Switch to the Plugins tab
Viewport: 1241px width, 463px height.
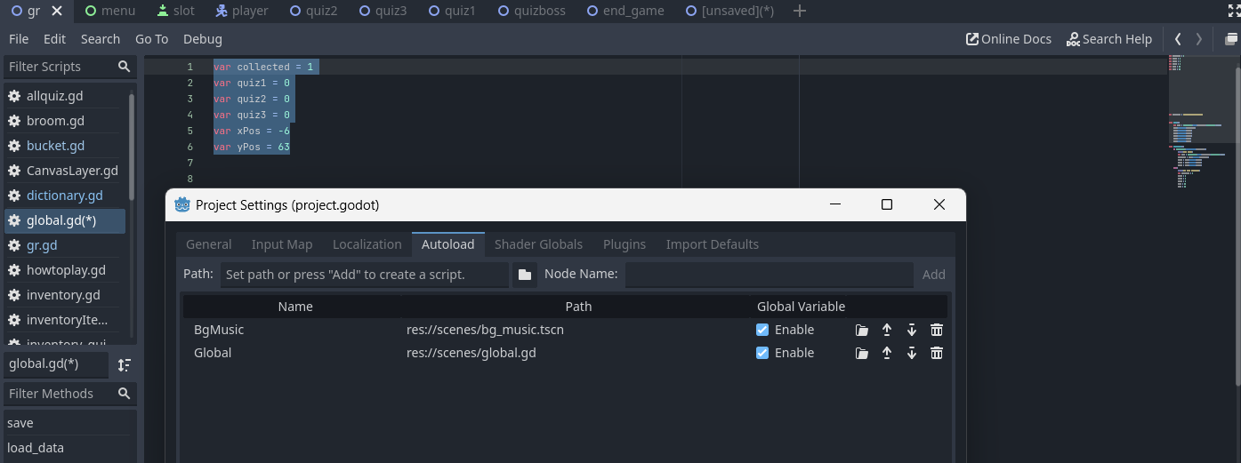click(625, 244)
